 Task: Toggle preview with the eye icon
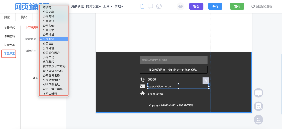click(x=180, y=6)
